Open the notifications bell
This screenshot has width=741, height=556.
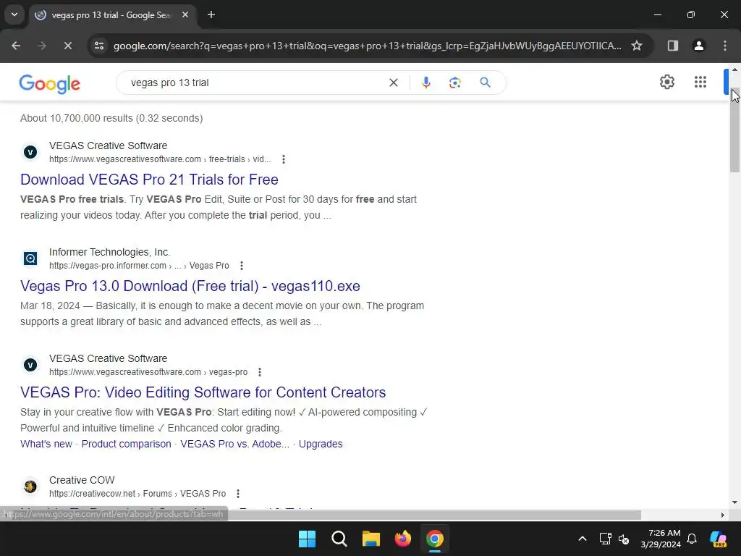(x=692, y=539)
